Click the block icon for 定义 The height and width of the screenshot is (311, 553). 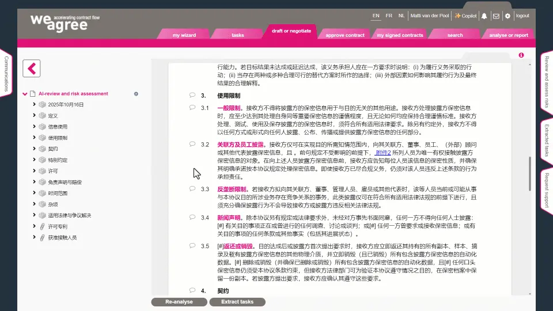coord(42,116)
